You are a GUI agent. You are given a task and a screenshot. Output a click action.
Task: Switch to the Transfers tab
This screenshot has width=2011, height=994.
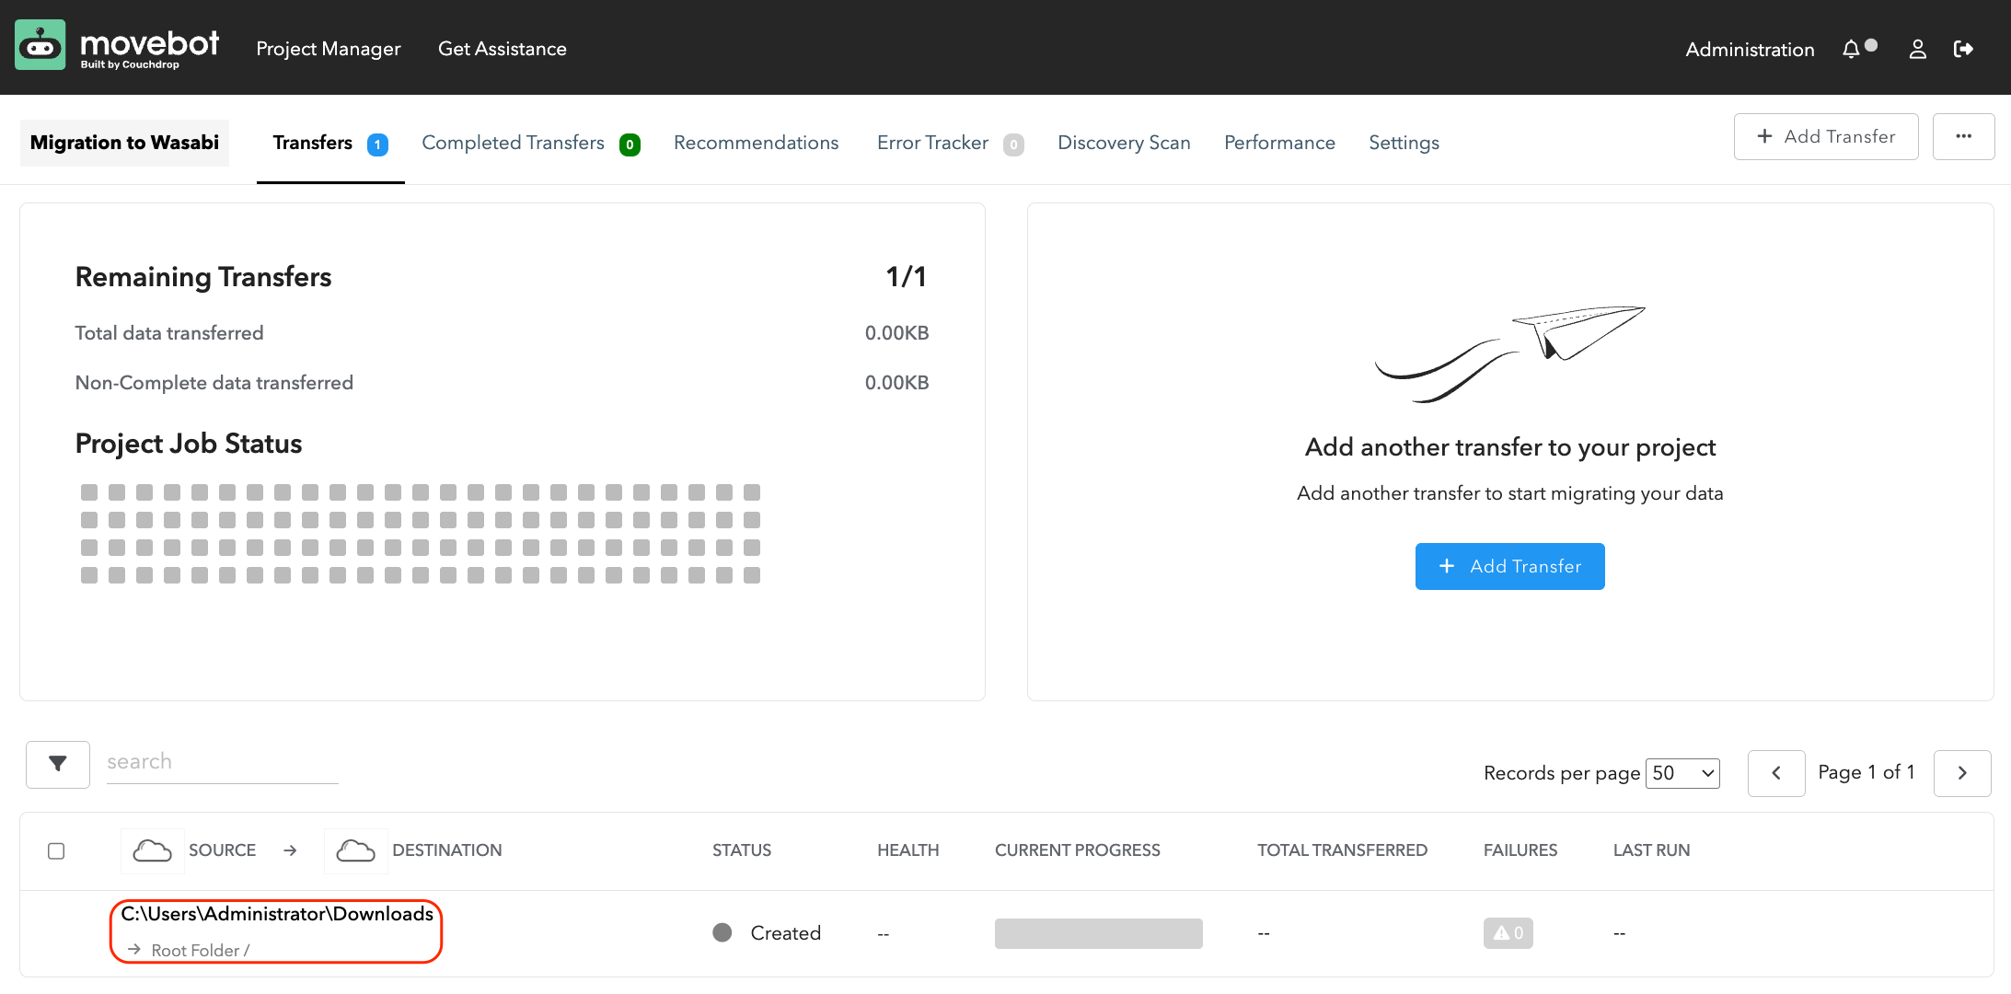pyautogui.click(x=330, y=143)
